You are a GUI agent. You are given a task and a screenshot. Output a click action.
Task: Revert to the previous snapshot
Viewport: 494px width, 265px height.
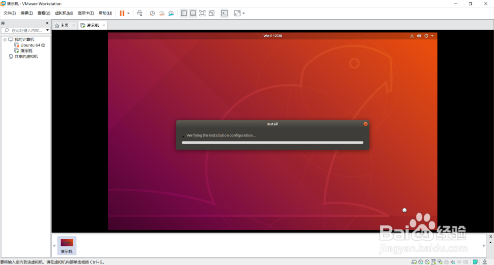pos(162,13)
